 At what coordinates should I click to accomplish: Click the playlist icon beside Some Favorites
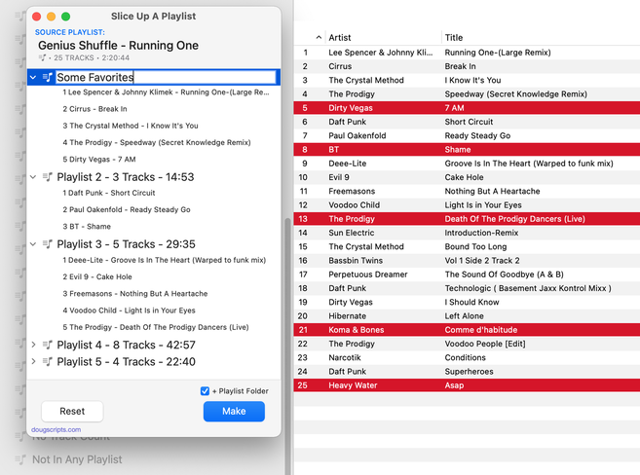tap(48, 77)
